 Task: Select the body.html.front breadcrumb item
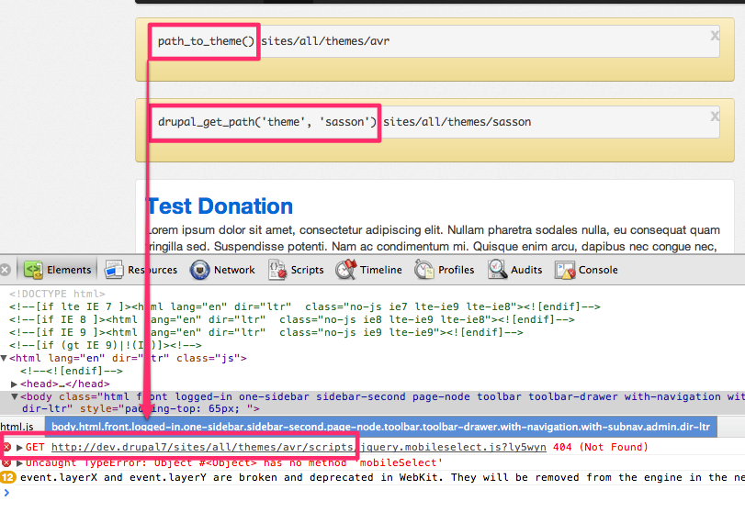point(380,427)
